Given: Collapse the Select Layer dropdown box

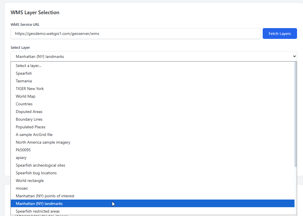Looking at the screenshot, I should [x=153, y=56].
